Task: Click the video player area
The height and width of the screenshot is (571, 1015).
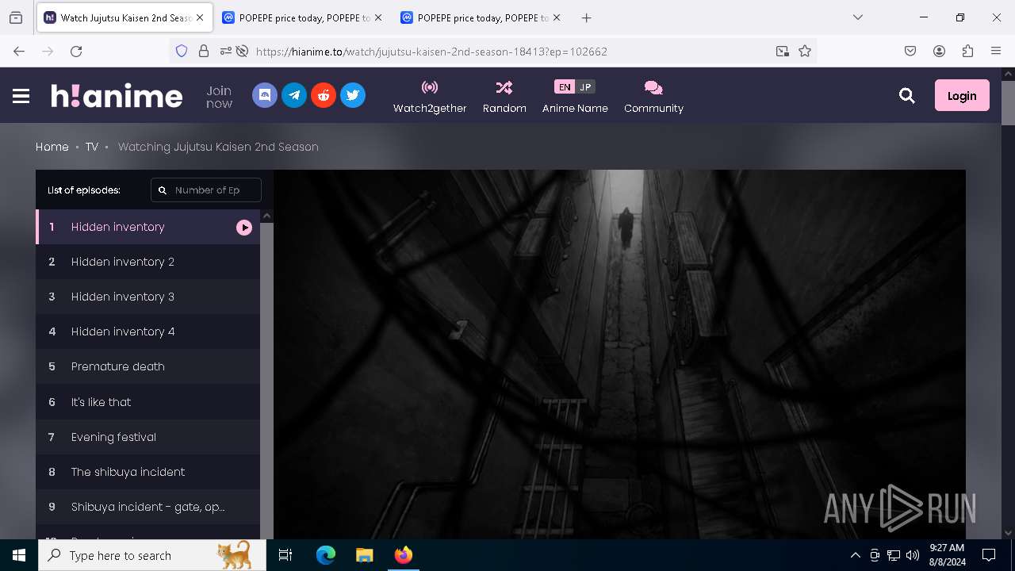Action: point(619,354)
